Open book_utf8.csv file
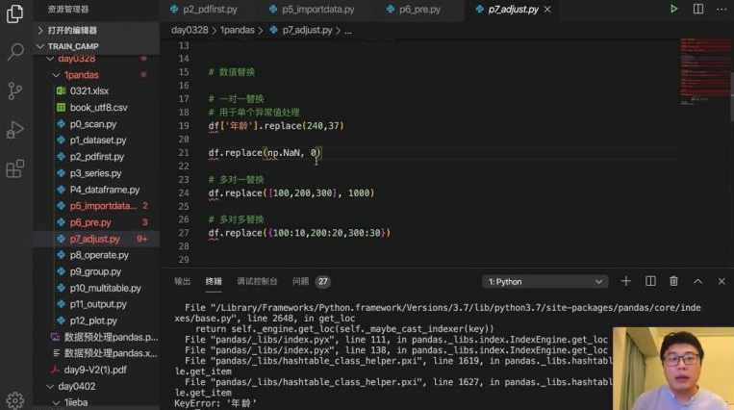The image size is (734, 410). coord(96,107)
